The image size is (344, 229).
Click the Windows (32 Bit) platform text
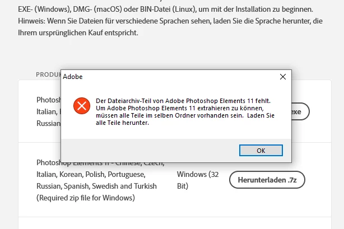tap(198, 180)
